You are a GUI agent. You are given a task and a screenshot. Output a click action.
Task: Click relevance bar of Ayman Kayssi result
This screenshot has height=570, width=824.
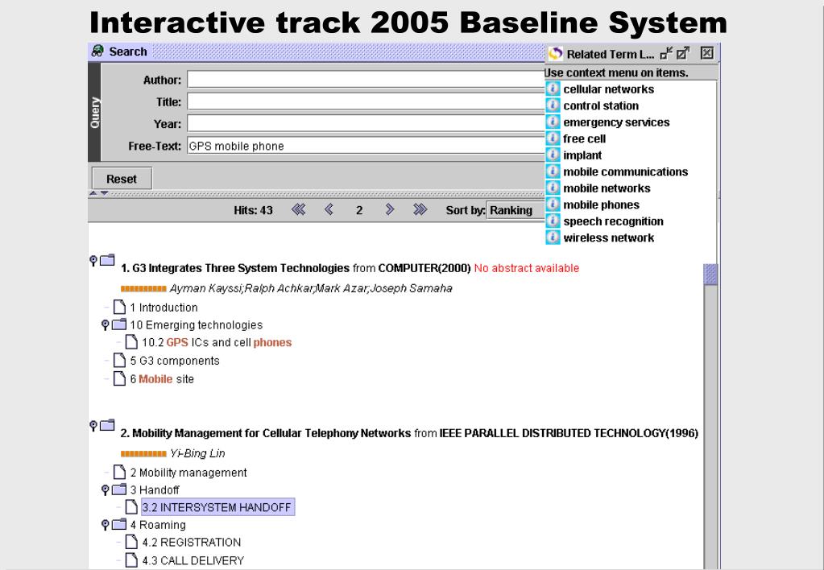pos(143,288)
